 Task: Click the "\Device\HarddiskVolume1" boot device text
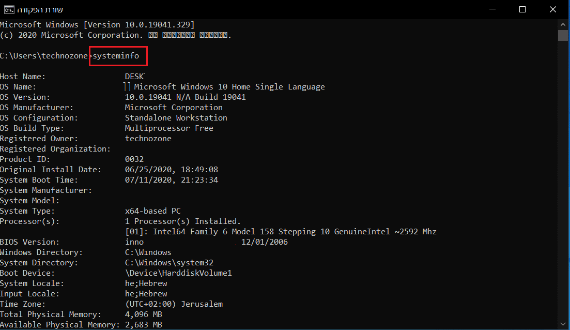[178, 273]
